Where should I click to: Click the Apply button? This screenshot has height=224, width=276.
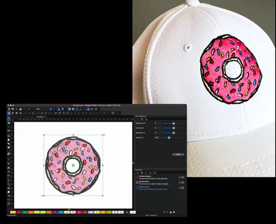[178, 155]
